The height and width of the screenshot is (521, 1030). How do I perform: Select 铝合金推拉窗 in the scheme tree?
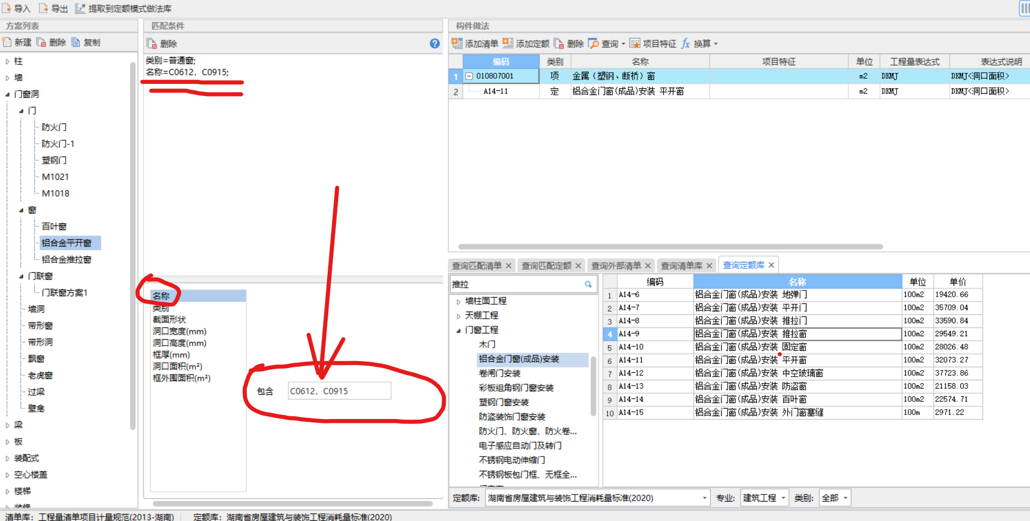(66, 260)
